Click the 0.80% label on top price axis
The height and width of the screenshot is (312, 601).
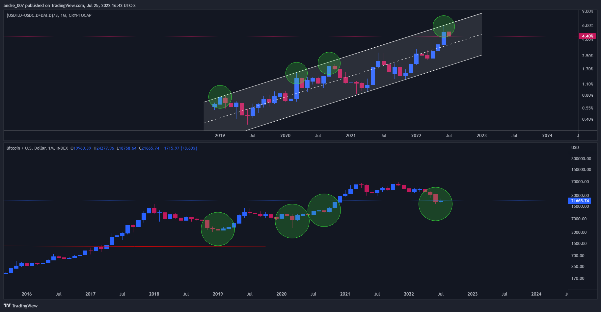point(587,95)
